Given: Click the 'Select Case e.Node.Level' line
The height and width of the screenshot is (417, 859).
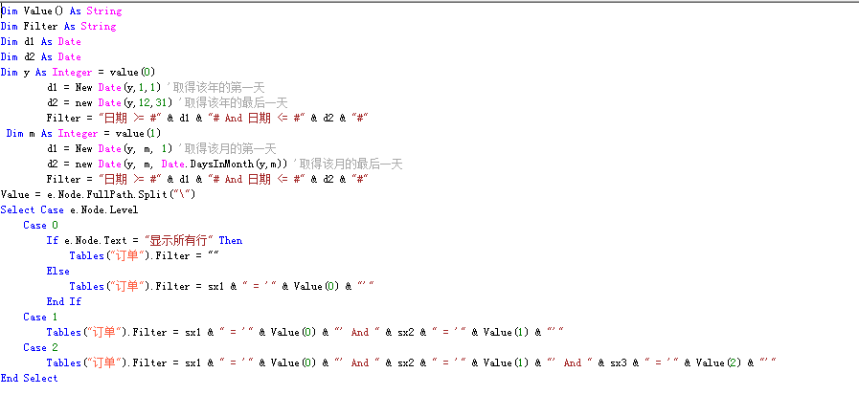Looking at the screenshot, I should tap(70, 210).
